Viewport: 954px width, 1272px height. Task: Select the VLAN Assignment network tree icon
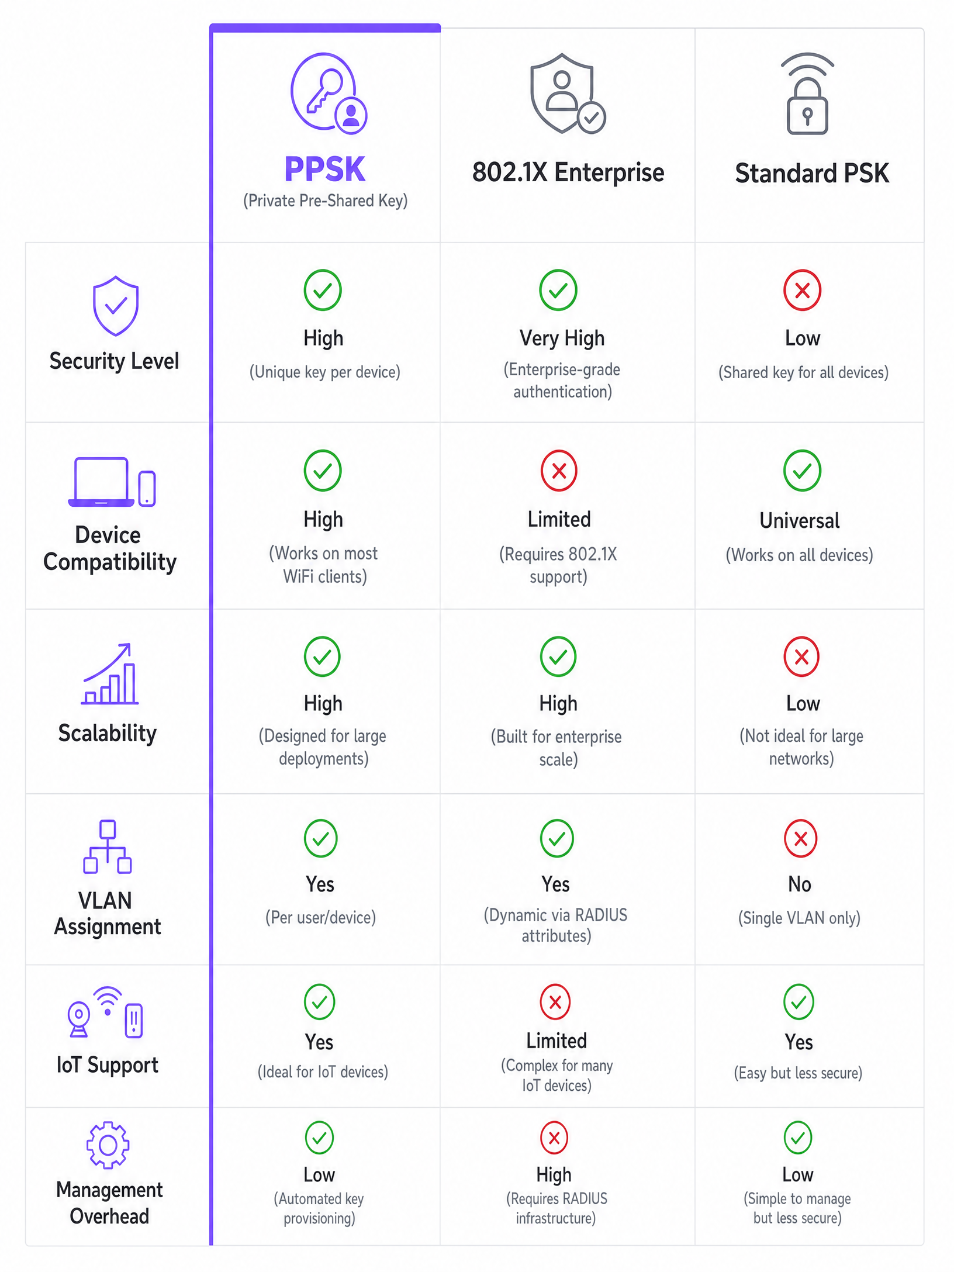click(108, 846)
